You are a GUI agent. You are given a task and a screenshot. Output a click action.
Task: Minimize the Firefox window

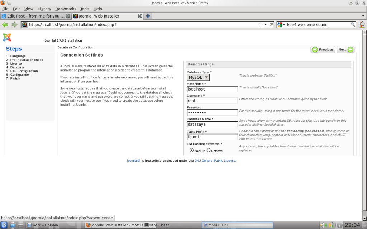click(351, 3)
